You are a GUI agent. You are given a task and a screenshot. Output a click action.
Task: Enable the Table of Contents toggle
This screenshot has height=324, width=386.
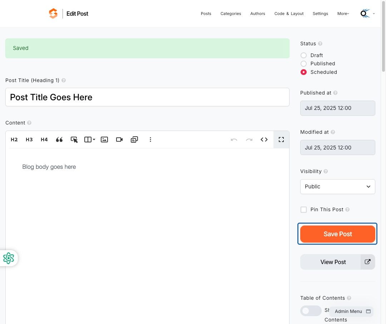click(x=311, y=311)
